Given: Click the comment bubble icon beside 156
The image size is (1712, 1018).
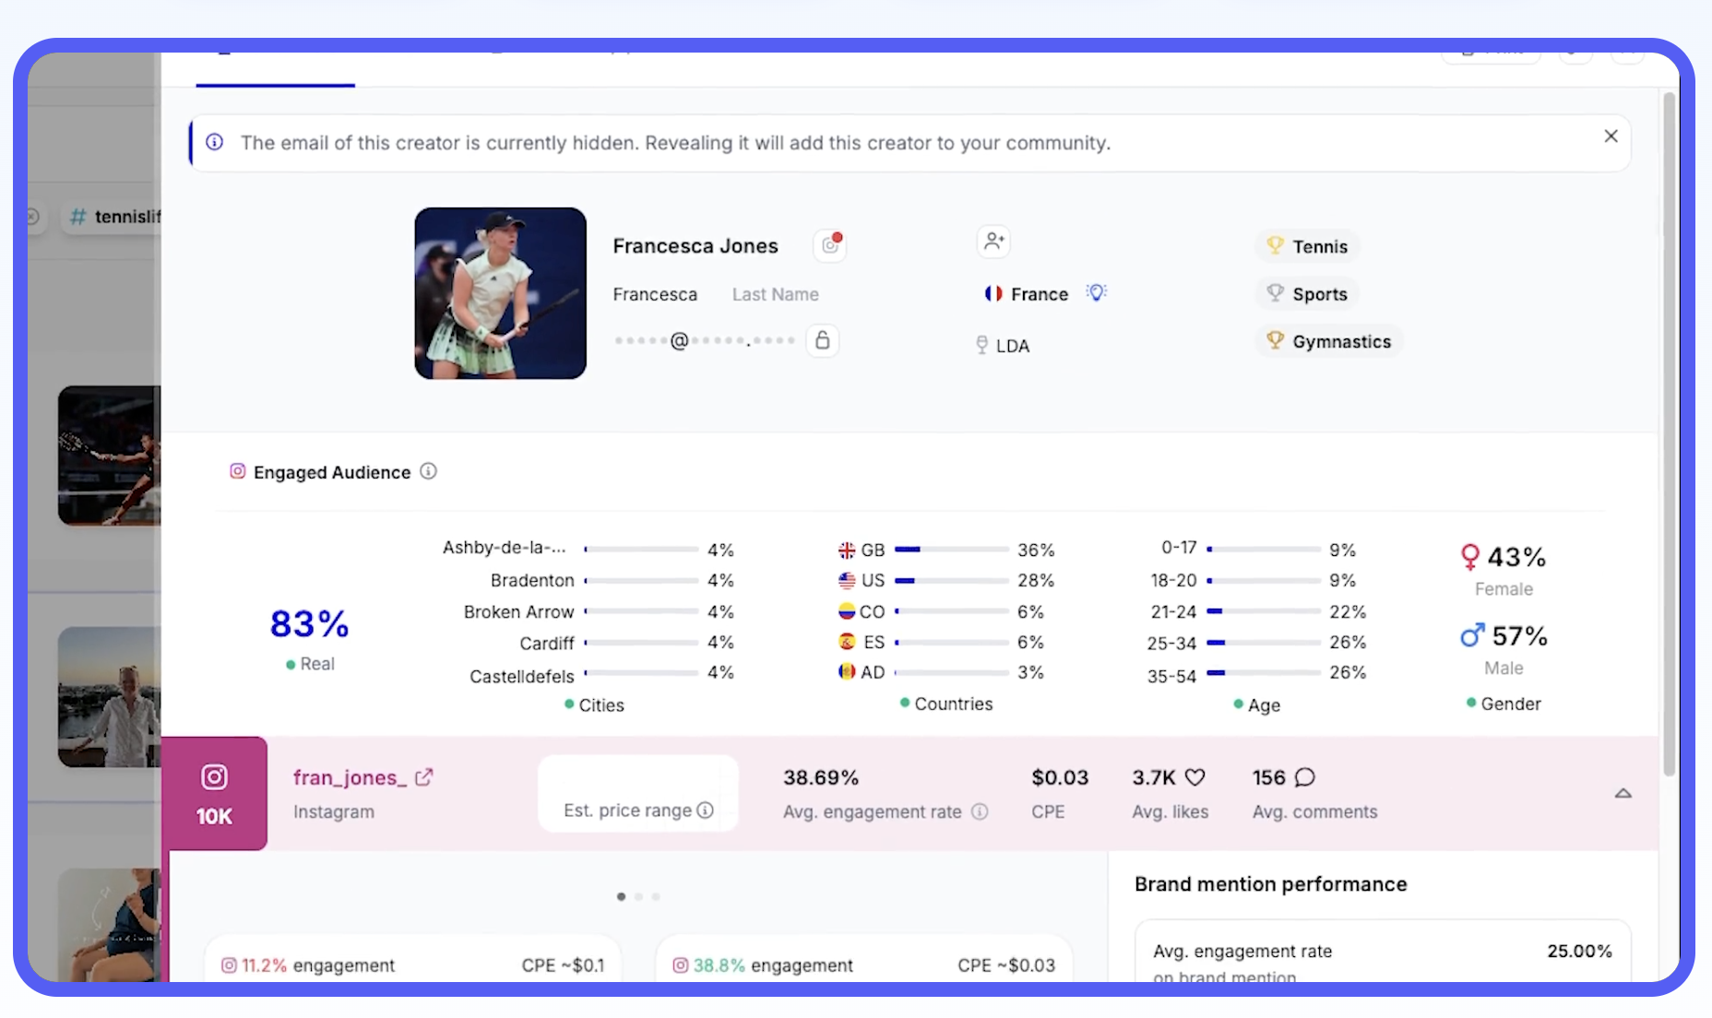Looking at the screenshot, I should tap(1304, 777).
